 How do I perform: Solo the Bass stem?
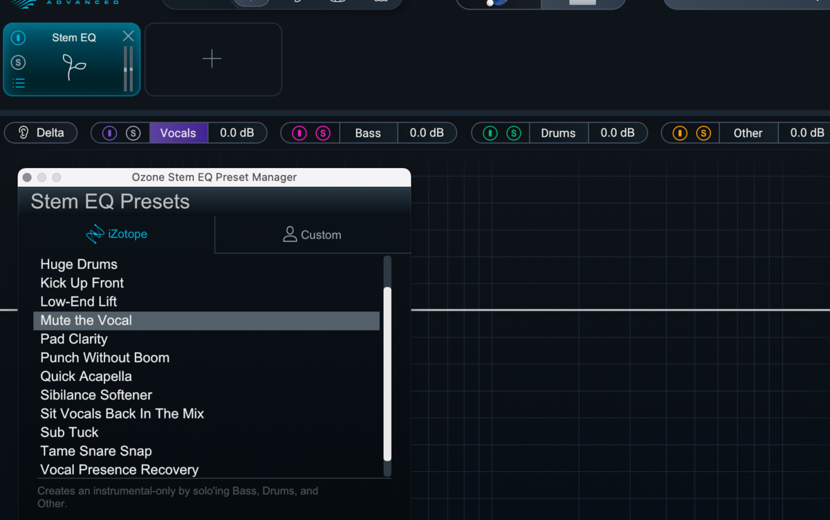point(323,133)
